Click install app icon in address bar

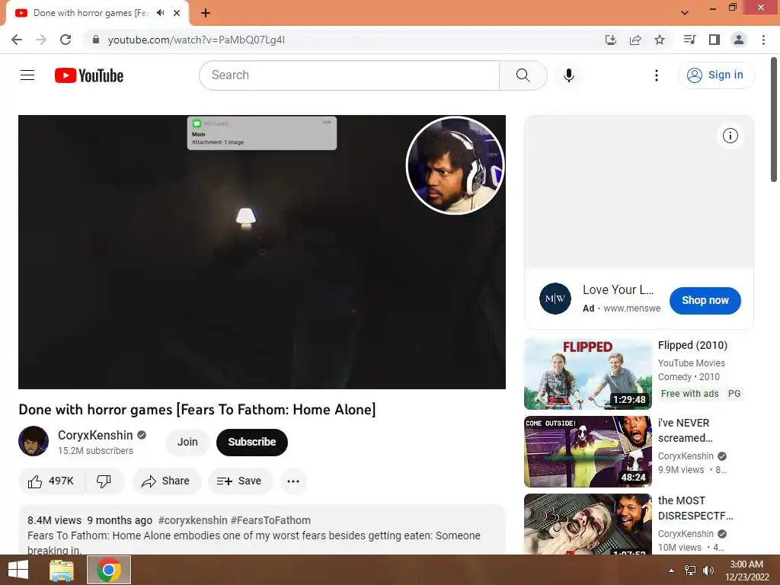(x=611, y=40)
